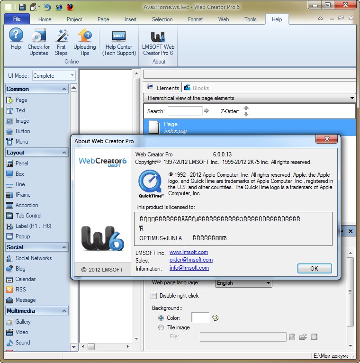Browse for background image file
This screenshot has width=360, height=363.
coord(303,337)
